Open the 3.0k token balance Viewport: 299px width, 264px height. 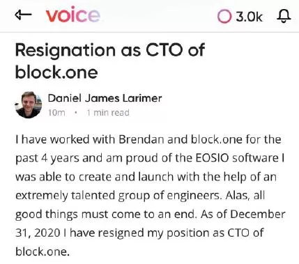(249, 17)
